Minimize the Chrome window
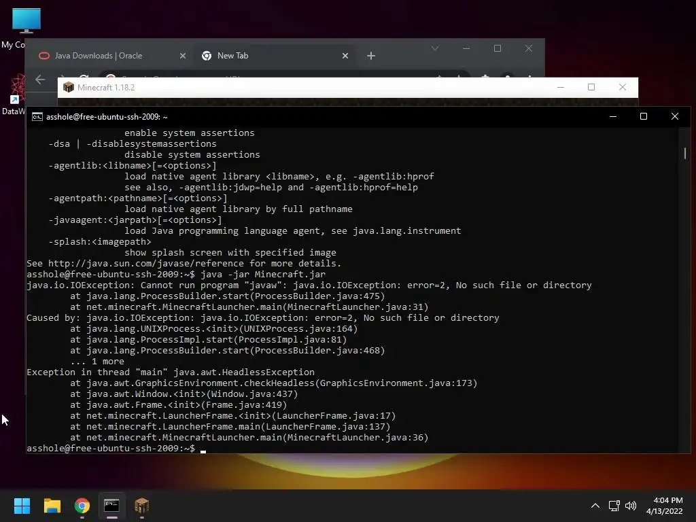Screen dimensions: 696x522 (x=466, y=48)
